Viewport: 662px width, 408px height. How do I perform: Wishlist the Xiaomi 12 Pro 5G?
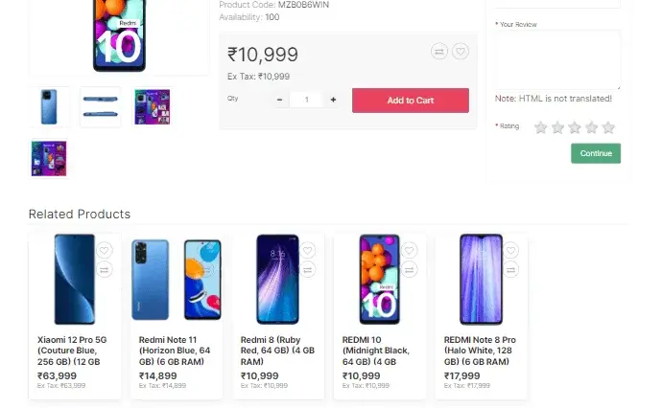pos(105,251)
